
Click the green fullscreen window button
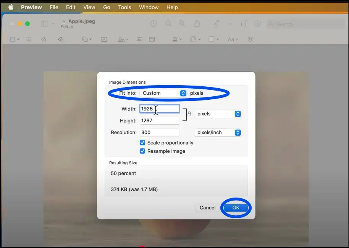tap(27, 24)
